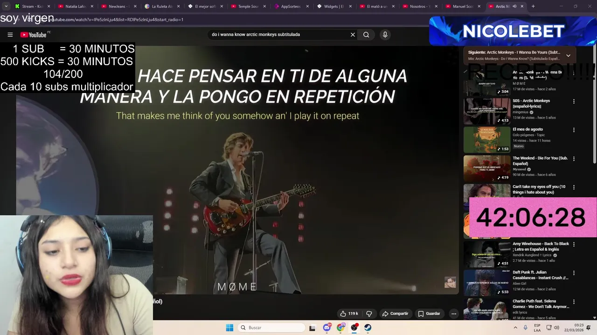Open the 505 video thumbnail
Screen dimensions: 597x335
coord(487,111)
